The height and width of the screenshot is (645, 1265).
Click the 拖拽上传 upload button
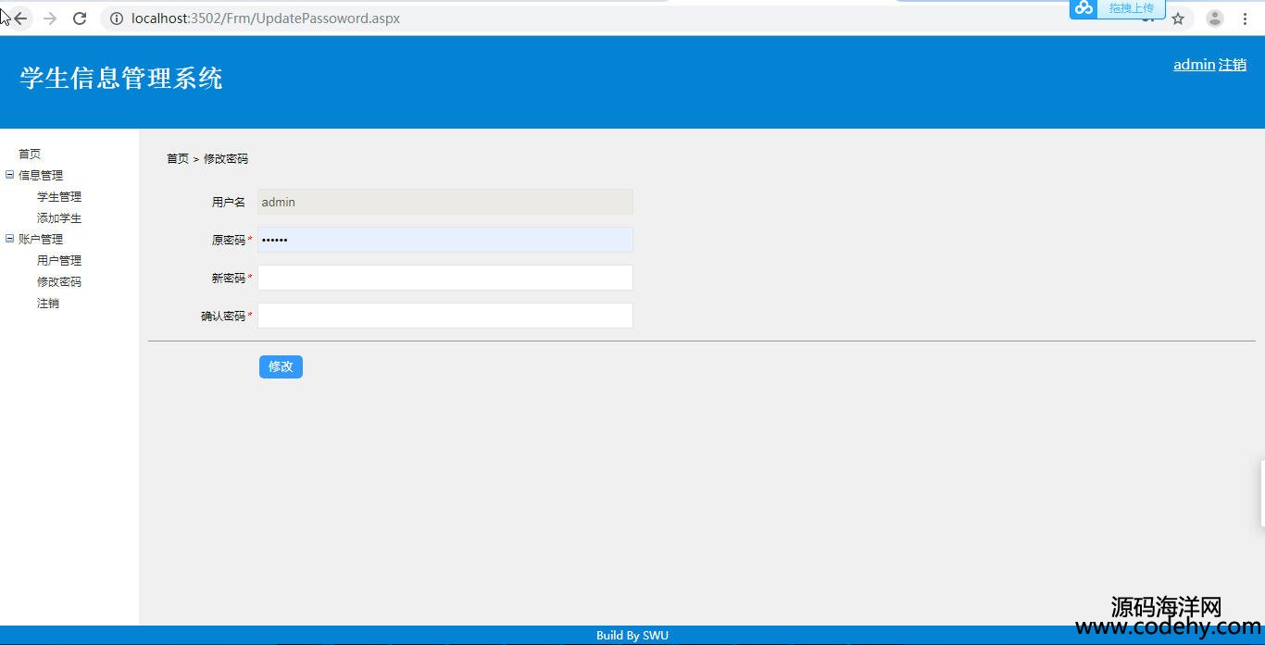pos(1132,8)
